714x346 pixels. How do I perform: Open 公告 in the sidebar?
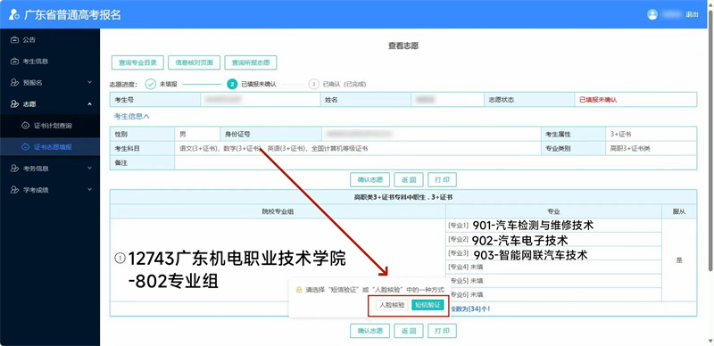pyautogui.click(x=50, y=39)
